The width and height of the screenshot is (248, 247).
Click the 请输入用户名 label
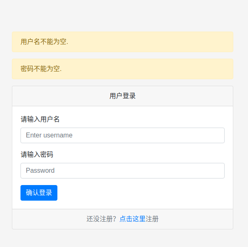point(40,119)
